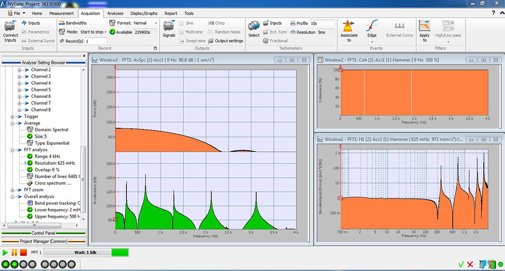
Task: Expand the FFT zoom tree node
Action: (12, 190)
